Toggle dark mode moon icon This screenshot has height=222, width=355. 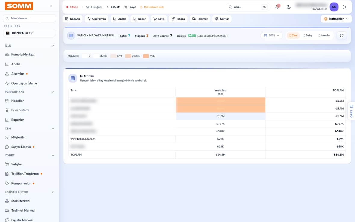click(289, 7)
